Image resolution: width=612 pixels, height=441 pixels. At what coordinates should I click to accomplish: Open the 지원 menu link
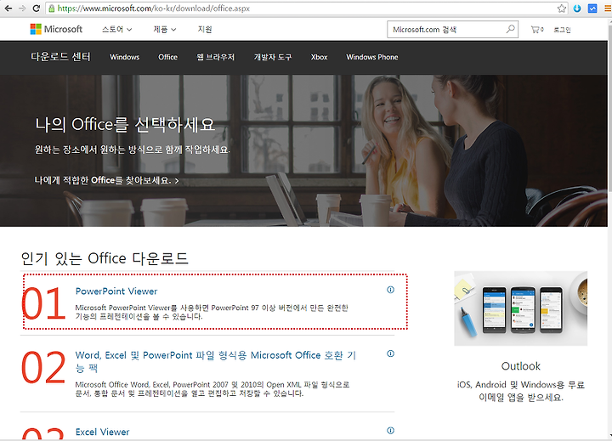205,29
